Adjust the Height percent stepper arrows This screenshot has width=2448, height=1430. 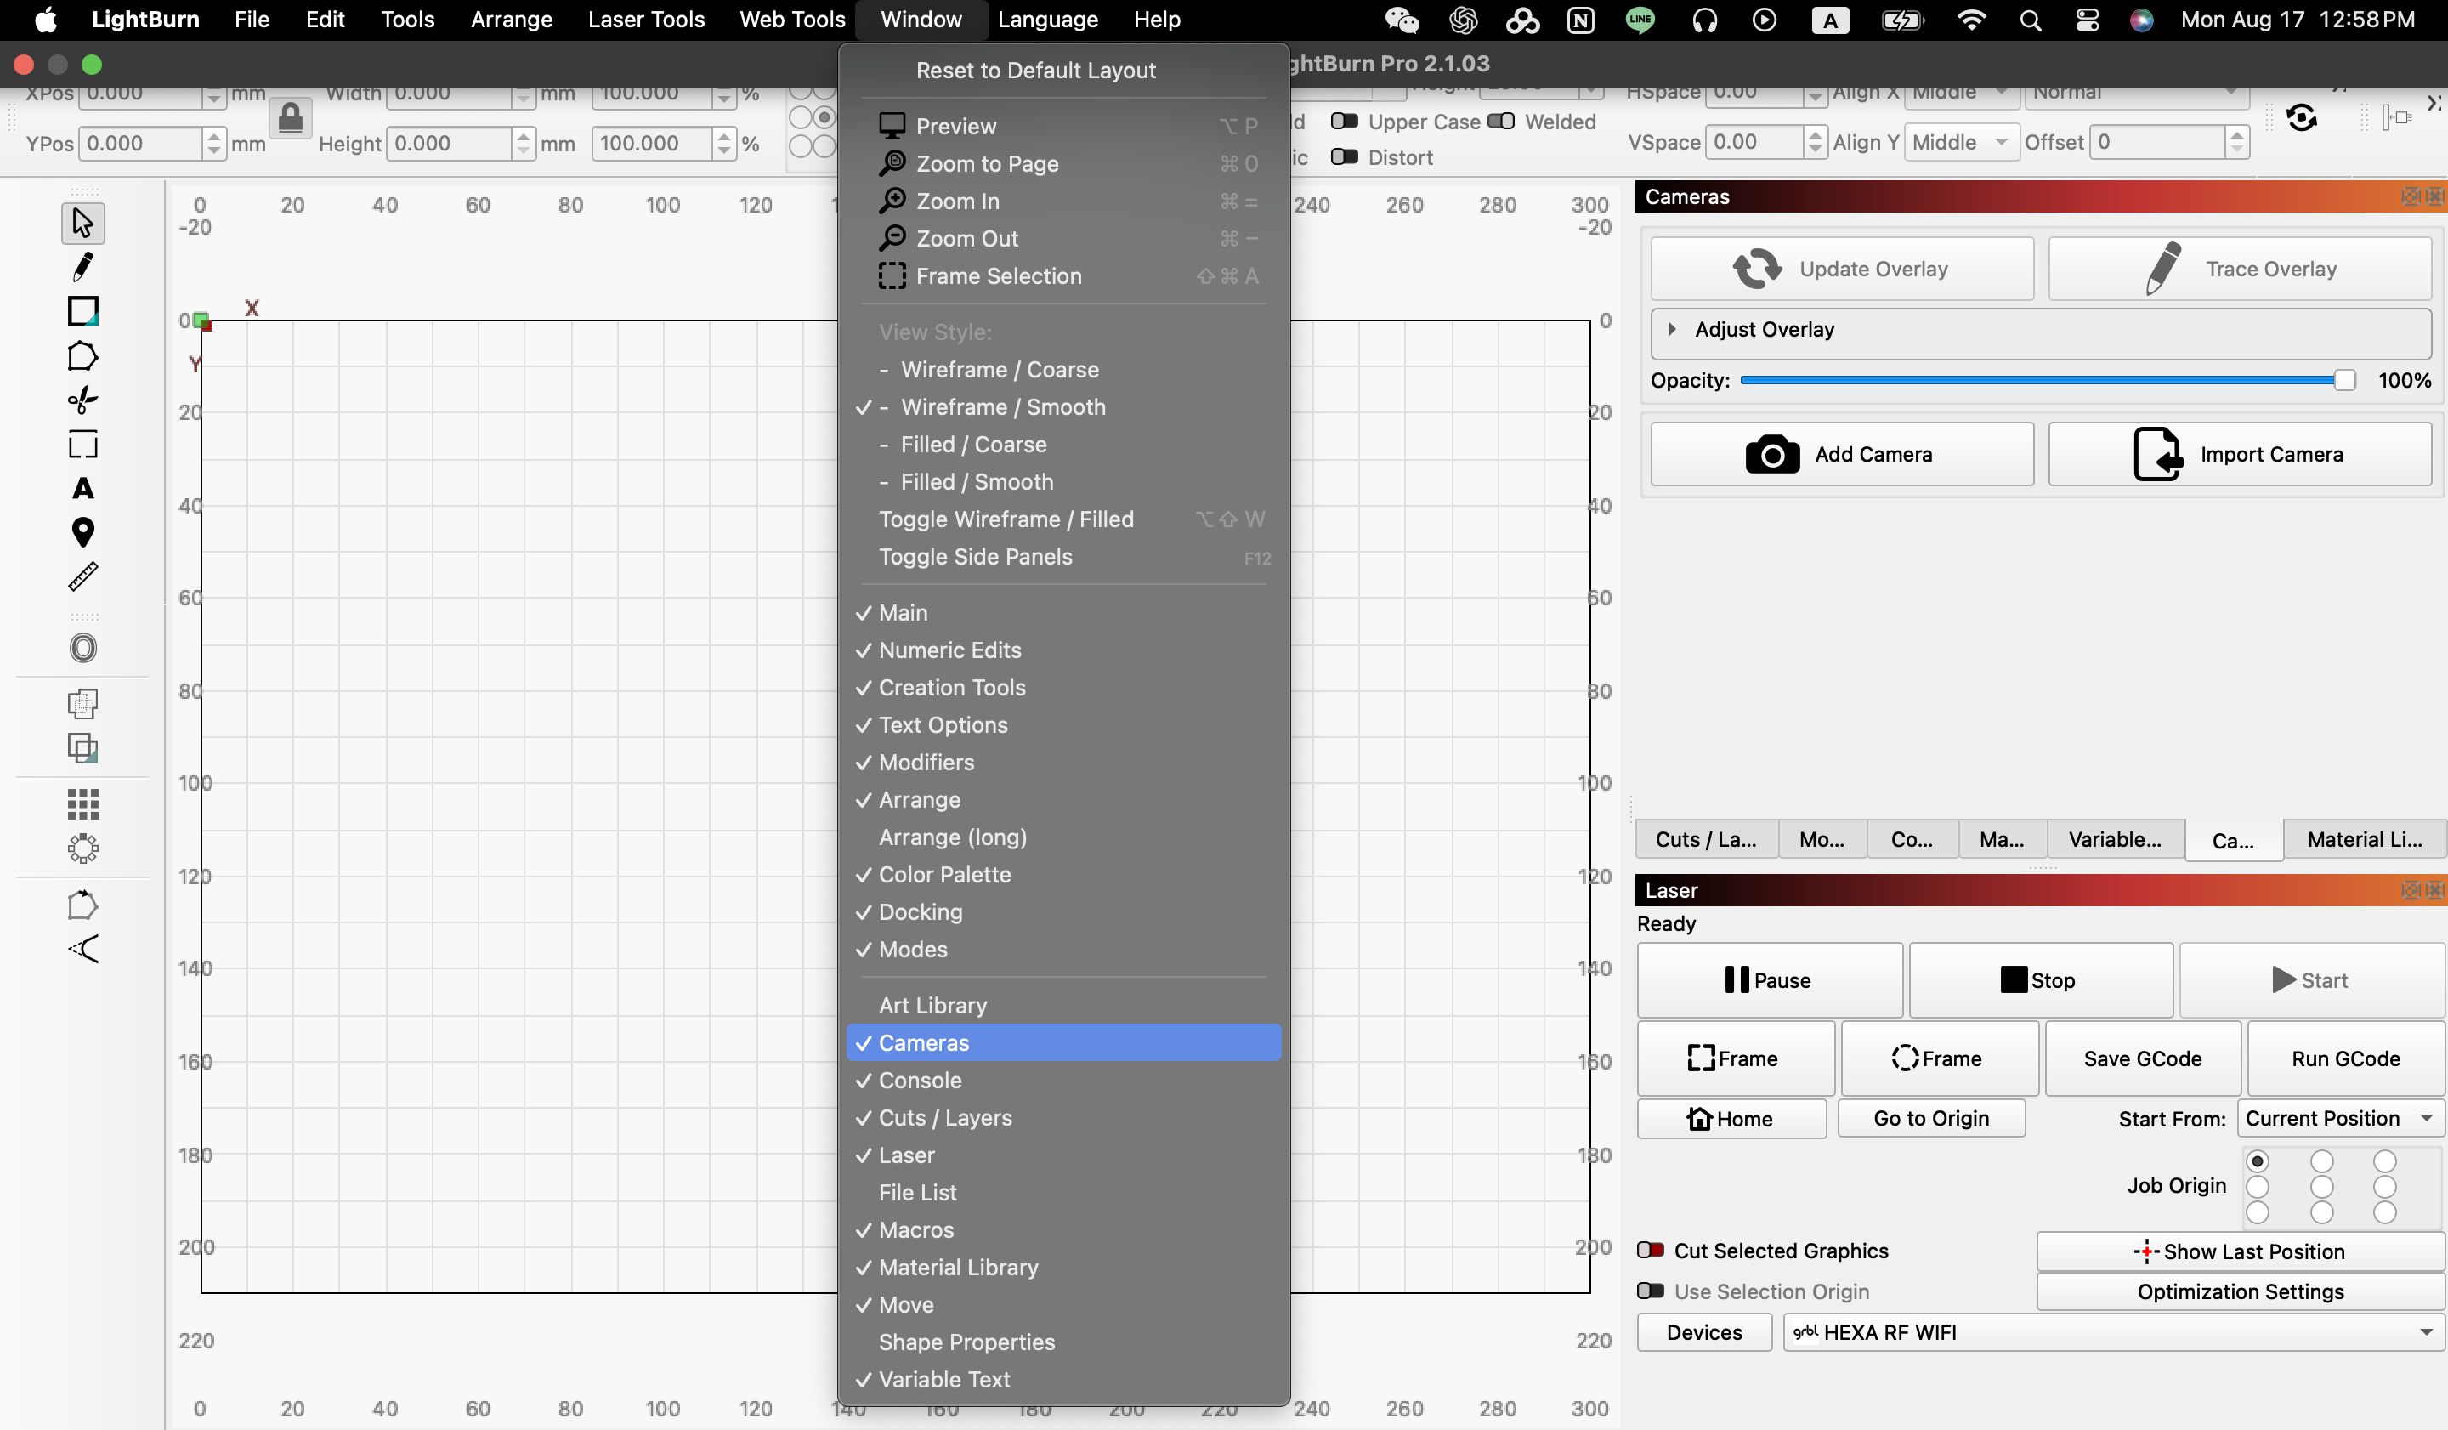723,144
